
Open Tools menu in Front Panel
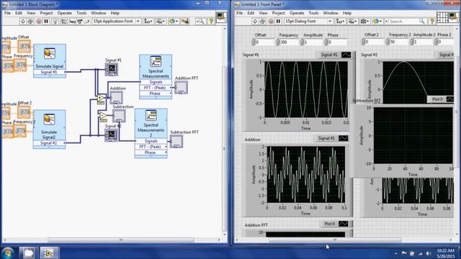[x=313, y=13]
